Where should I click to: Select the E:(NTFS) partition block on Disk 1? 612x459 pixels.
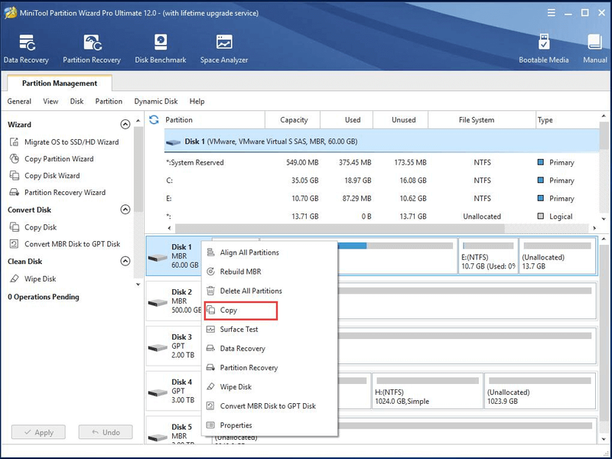(488, 256)
